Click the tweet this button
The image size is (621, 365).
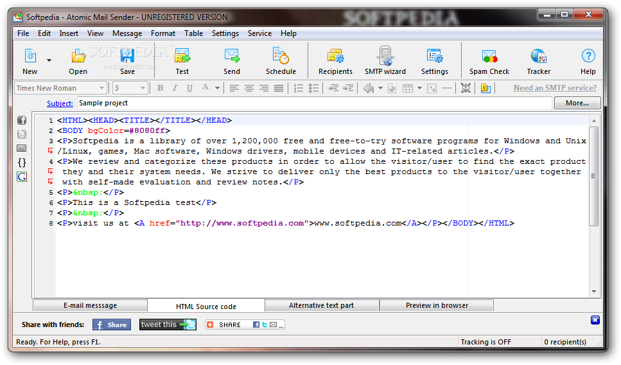168,325
